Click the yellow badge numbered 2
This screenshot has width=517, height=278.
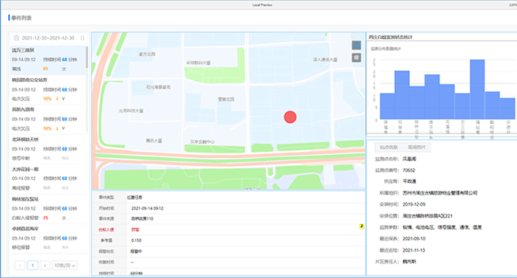pyautogui.click(x=361, y=226)
